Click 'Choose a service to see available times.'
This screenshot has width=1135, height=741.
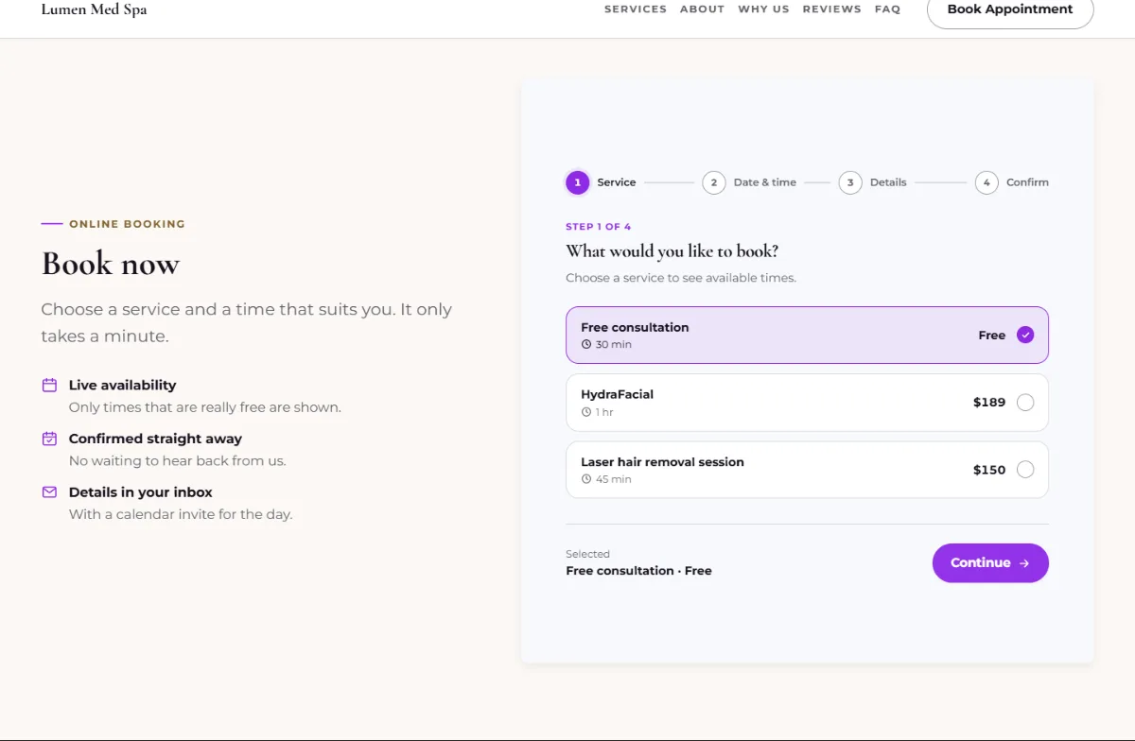pos(681,278)
